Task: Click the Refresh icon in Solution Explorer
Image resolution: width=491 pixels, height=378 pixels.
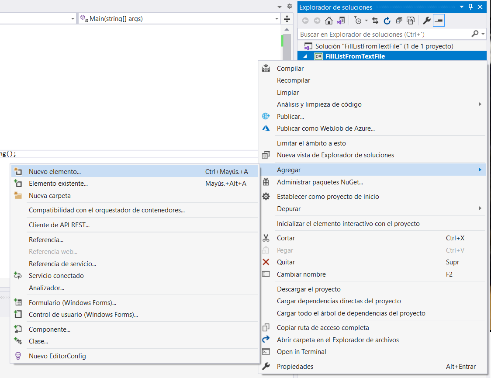Action: click(387, 21)
